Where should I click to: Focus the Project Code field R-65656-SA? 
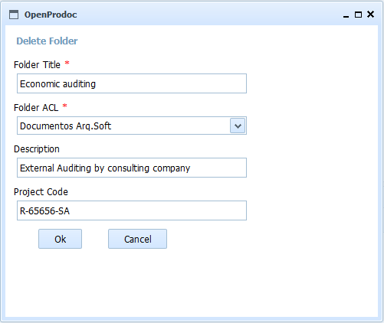(132, 210)
